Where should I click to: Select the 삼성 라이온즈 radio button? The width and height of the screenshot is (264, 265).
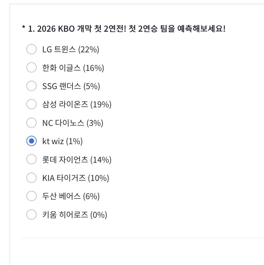coord(31,104)
